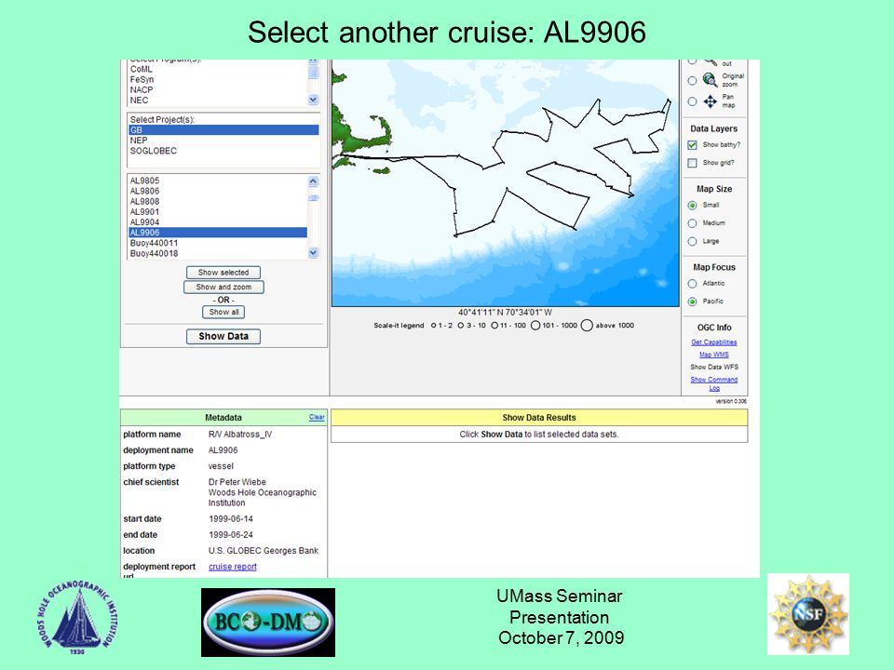Set map focus to Pacific
This screenshot has width=894, height=670.
click(x=692, y=301)
